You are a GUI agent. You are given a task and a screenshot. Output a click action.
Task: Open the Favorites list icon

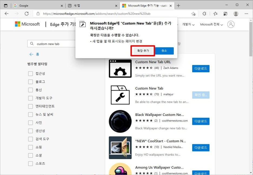(215, 14)
